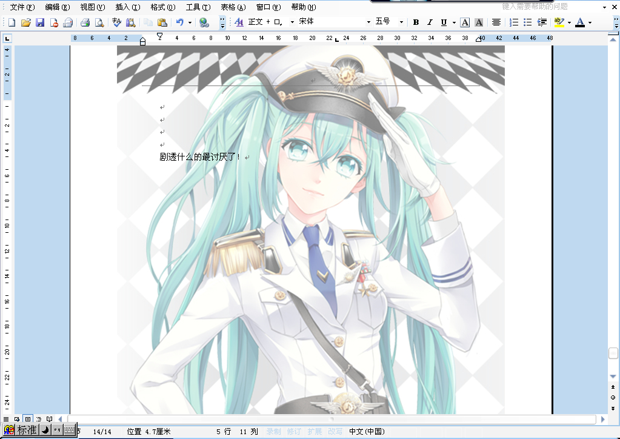Expand the standard toolbar options chevron
620x439 pixels.
[x=222, y=22]
